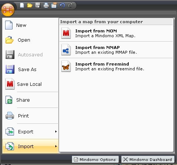The width and height of the screenshot is (177, 165).
Task: Click the save floppy icon in quick toolbar
Action: 38,5
